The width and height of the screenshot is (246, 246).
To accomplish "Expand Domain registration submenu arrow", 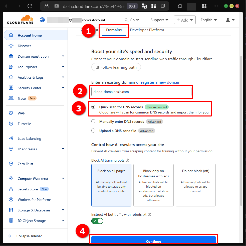I will click(x=63, y=56).
